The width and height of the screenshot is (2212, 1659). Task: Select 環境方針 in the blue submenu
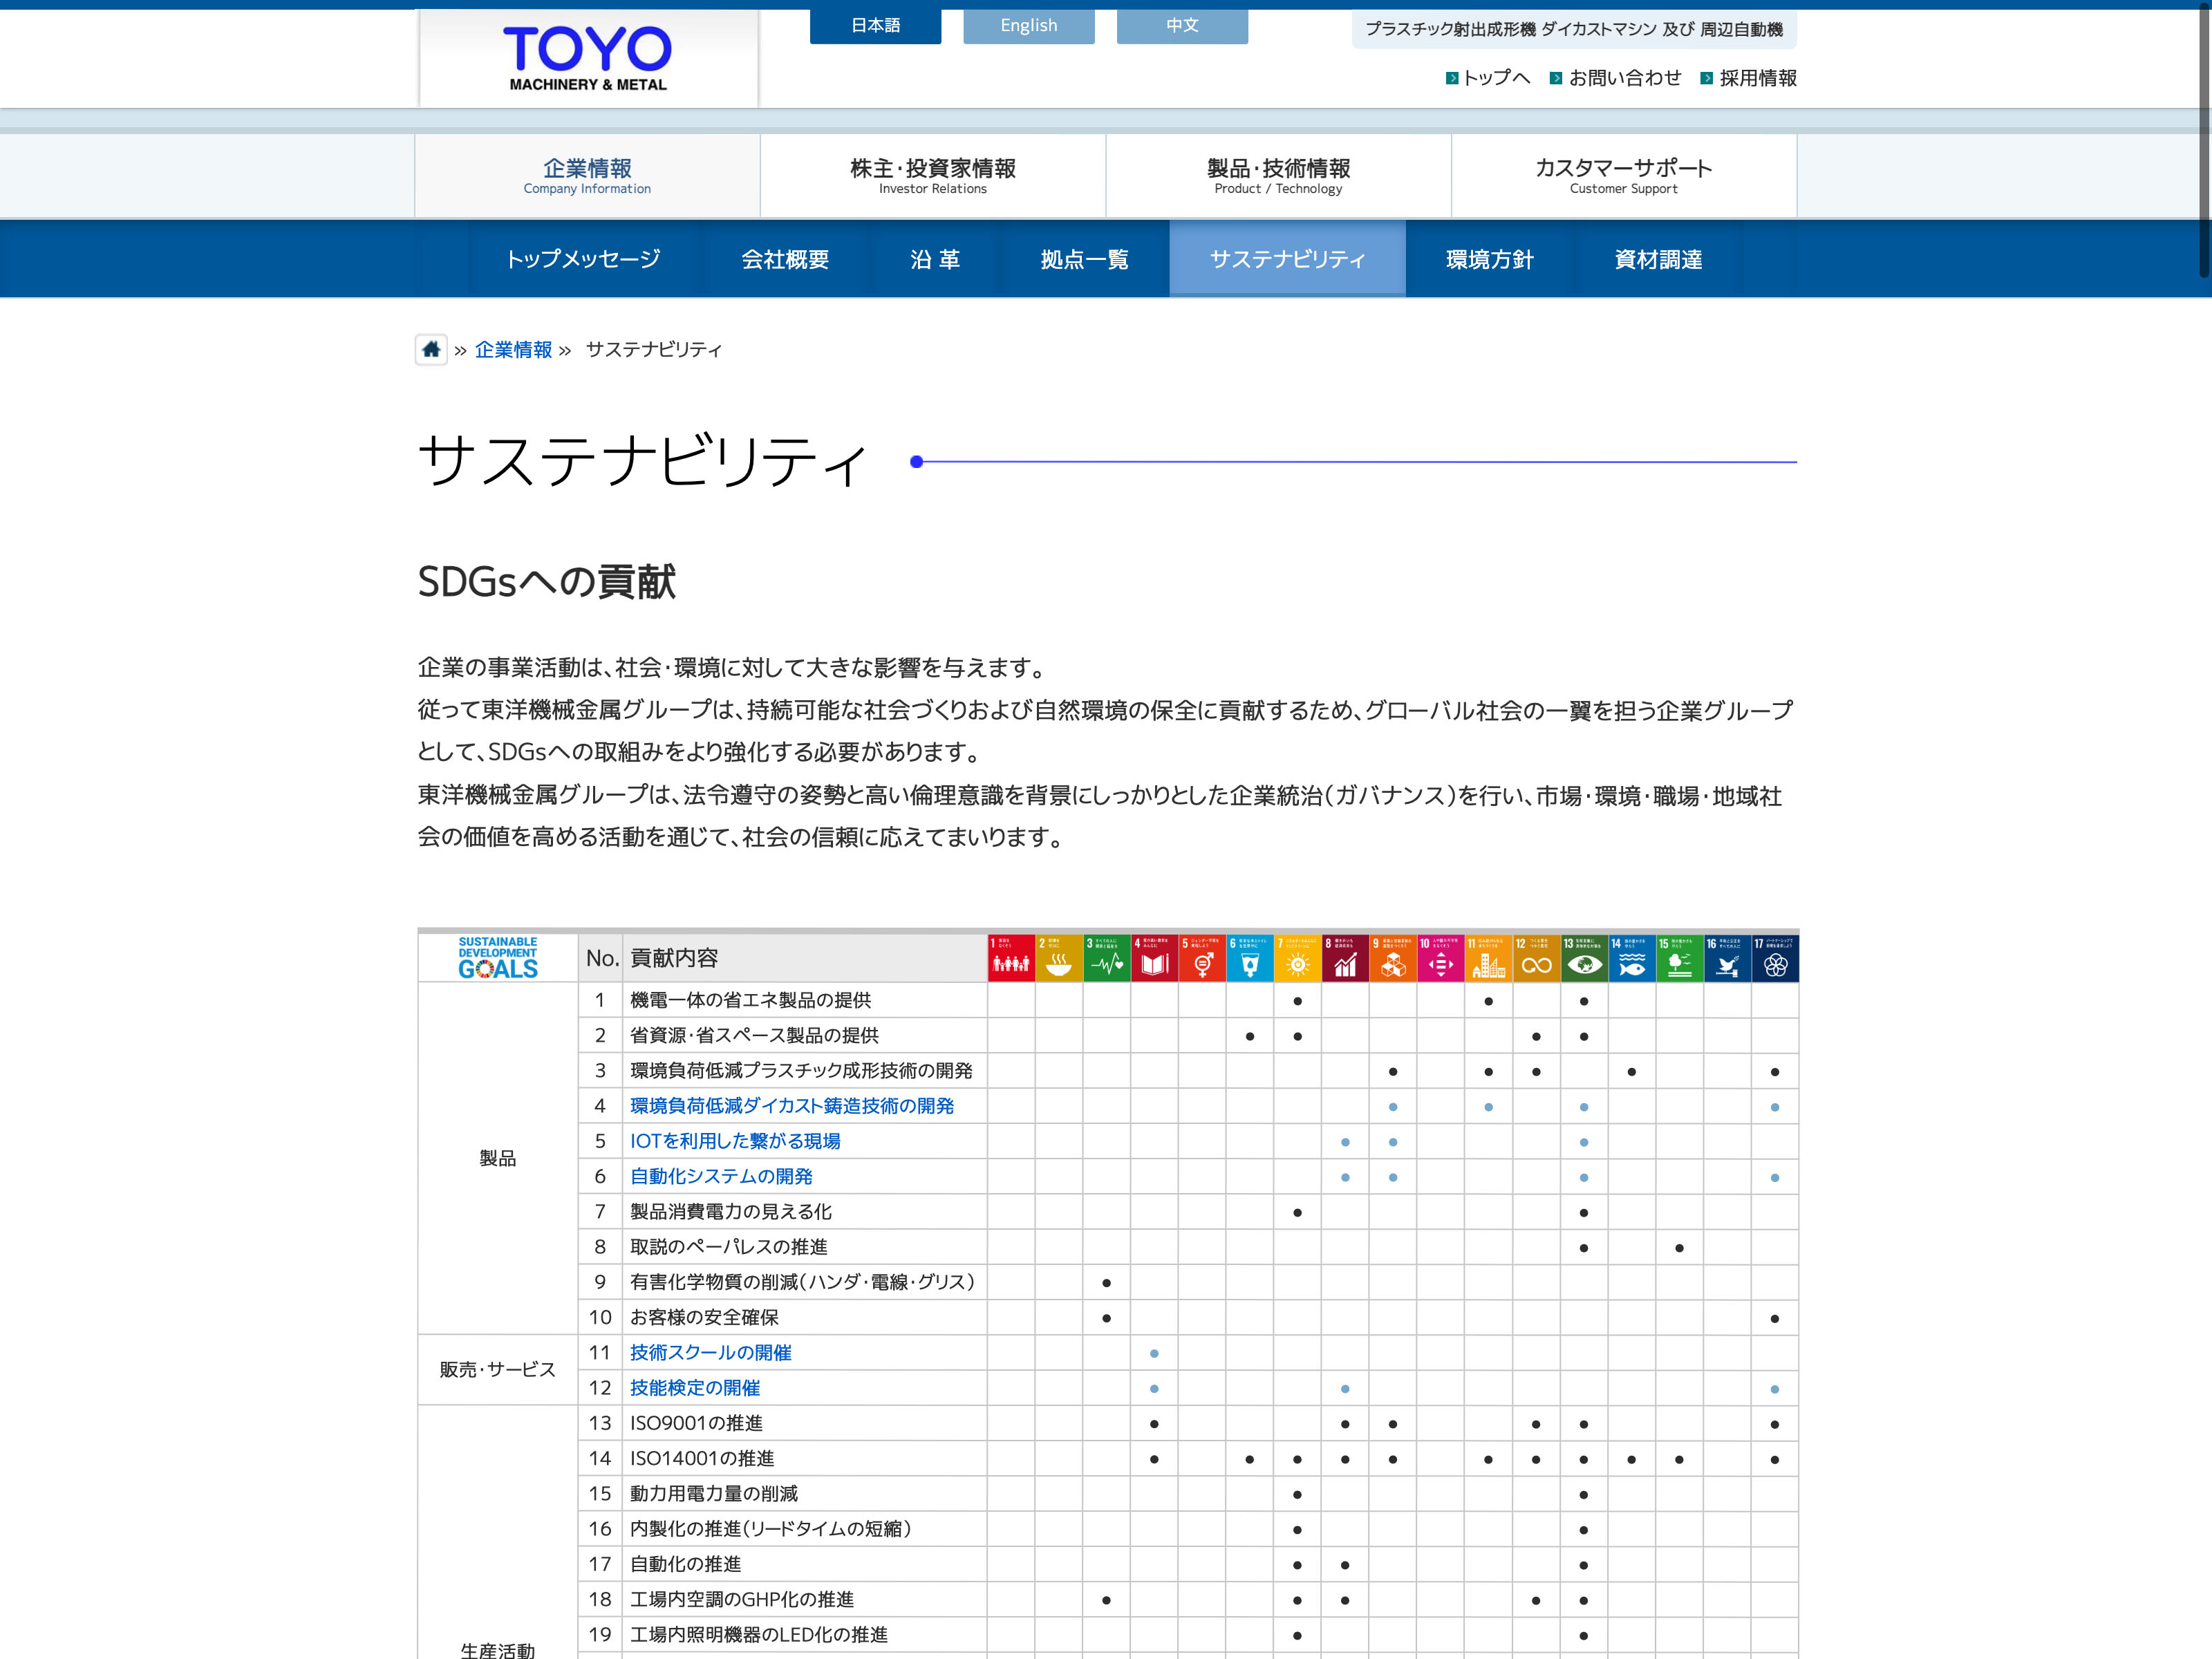tap(1489, 259)
